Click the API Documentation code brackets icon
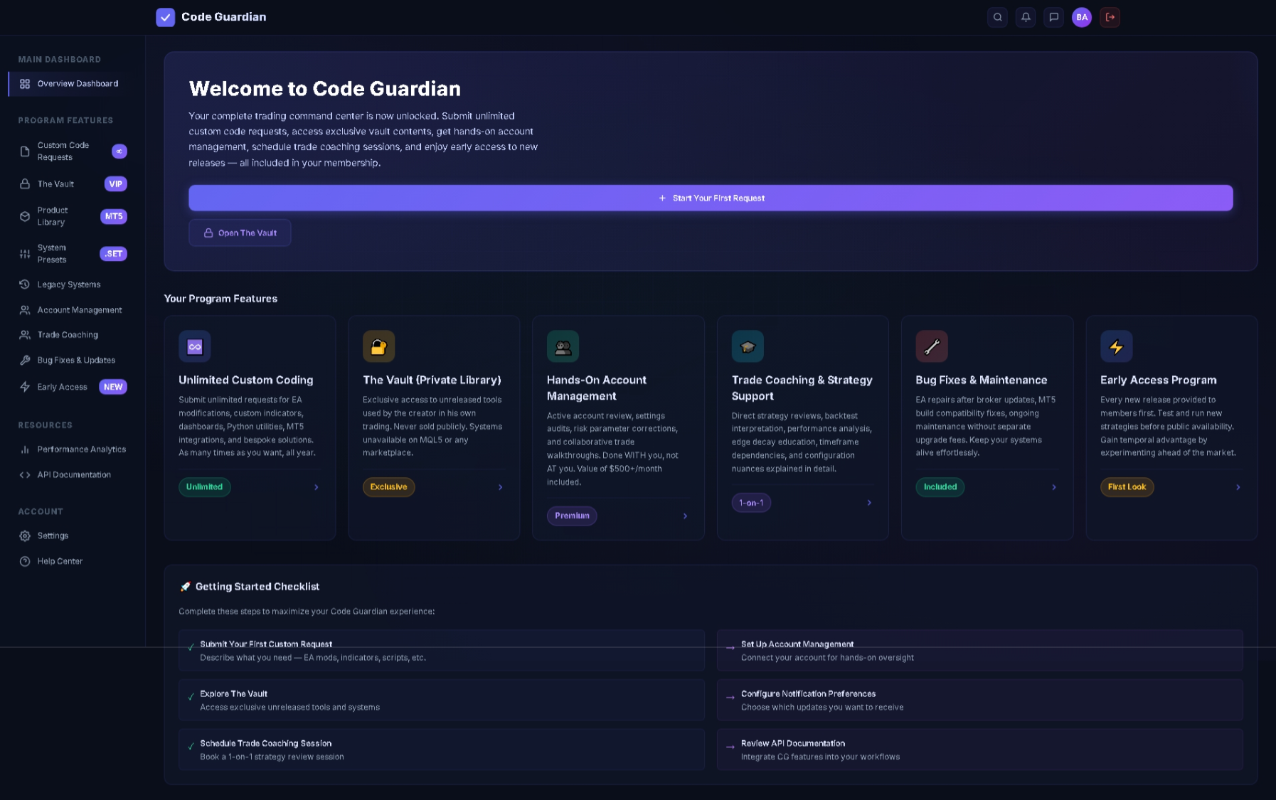The height and width of the screenshot is (800, 1276). pyautogui.click(x=25, y=475)
